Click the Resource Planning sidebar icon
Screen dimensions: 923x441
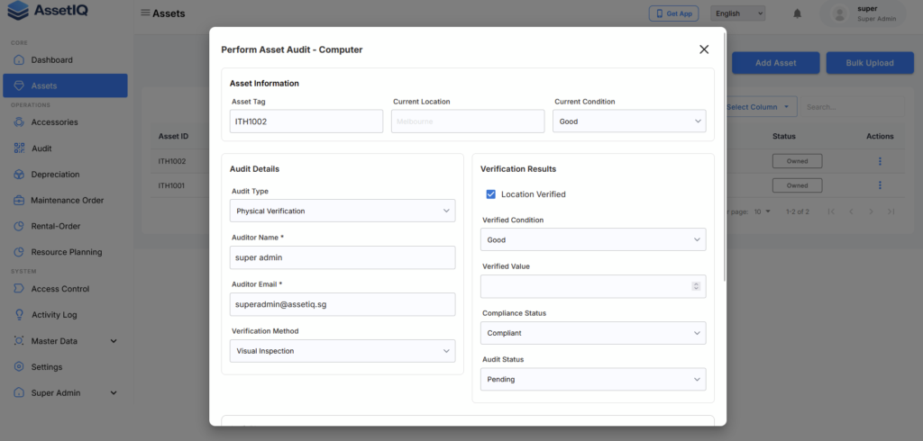(19, 252)
